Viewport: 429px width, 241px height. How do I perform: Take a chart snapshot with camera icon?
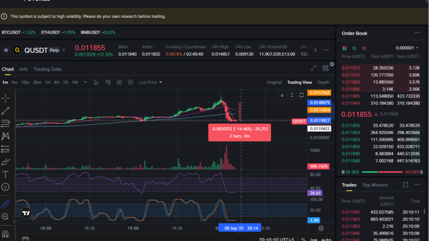120,82
